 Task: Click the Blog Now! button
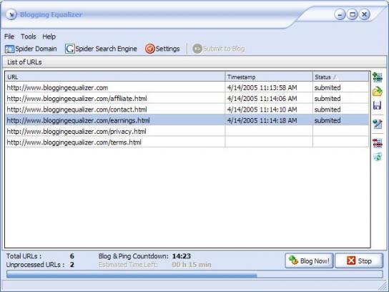coord(309,261)
